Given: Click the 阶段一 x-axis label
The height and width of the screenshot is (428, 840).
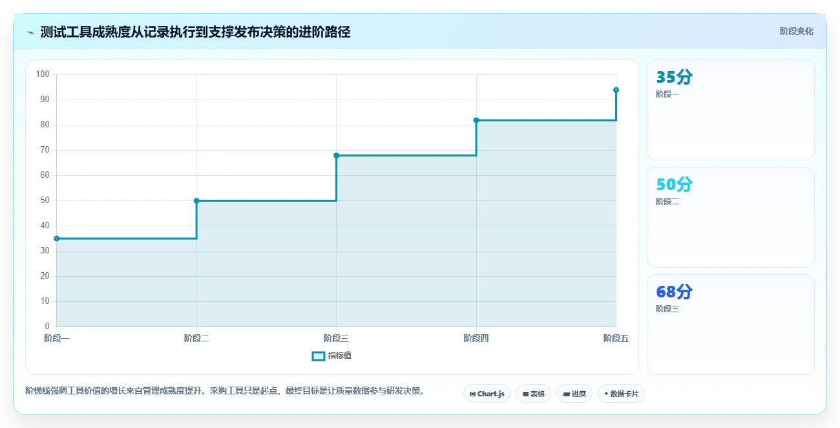Looking at the screenshot, I should 57,338.
